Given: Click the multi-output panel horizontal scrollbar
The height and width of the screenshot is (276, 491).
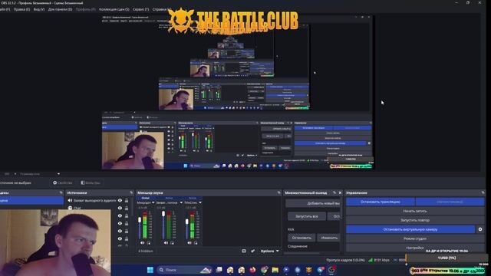Looking at the screenshot, I should coord(302,253).
